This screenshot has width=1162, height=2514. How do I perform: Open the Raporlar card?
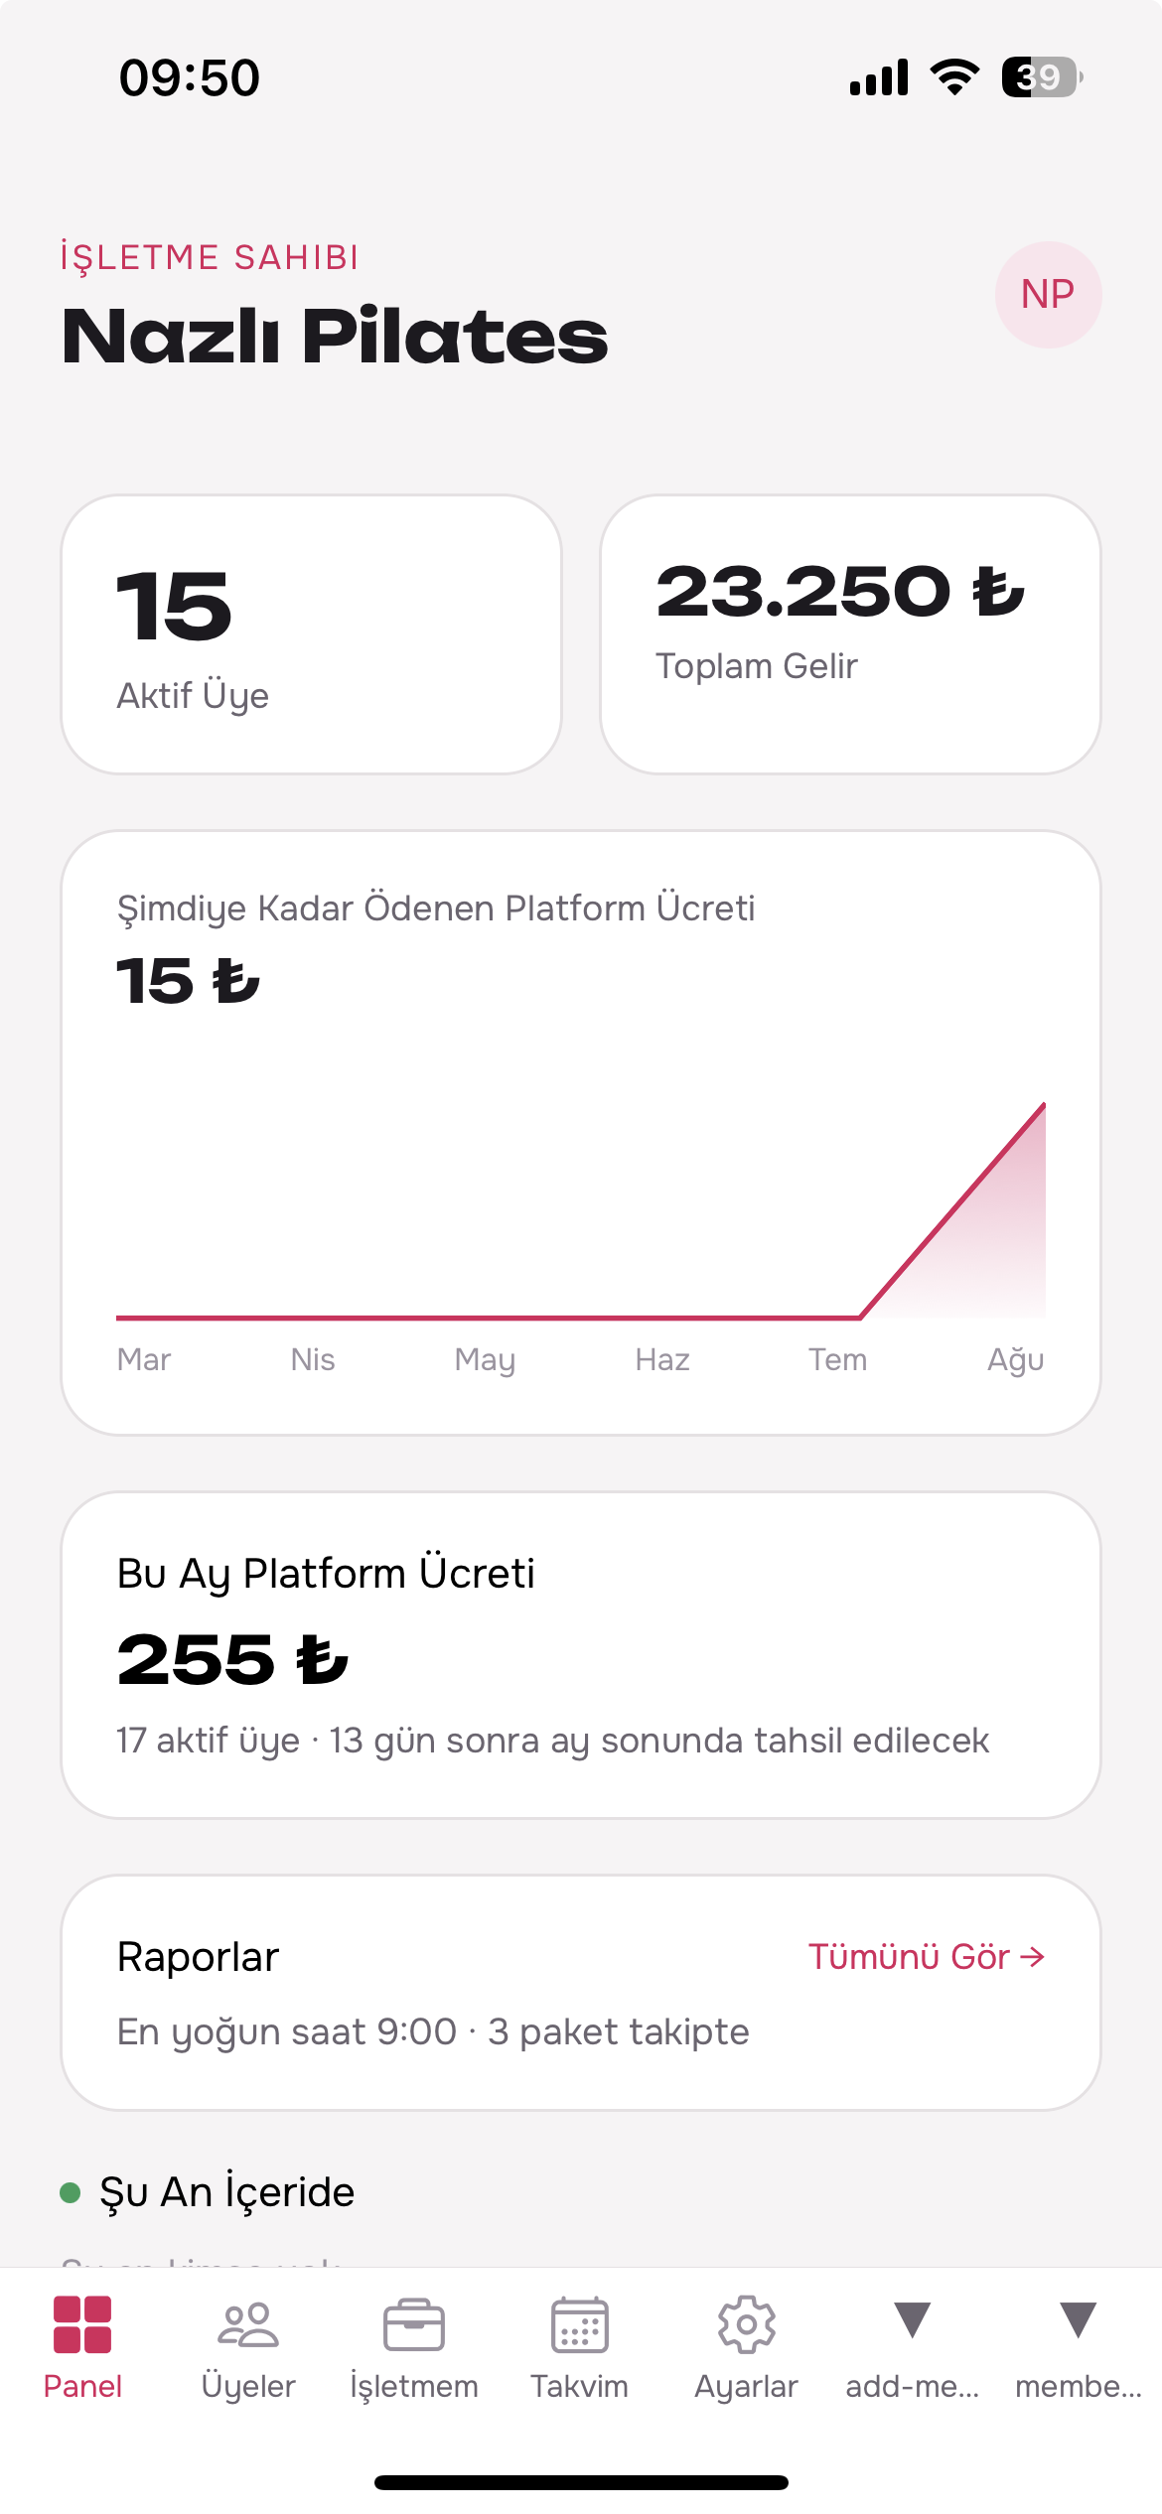coord(581,1992)
